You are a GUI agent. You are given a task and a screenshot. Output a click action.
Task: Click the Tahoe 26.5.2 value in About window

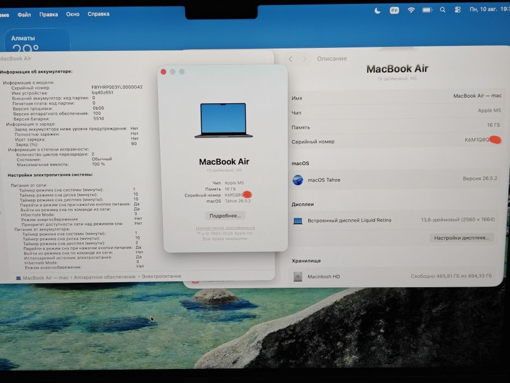pyautogui.click(x=238, y=201)
